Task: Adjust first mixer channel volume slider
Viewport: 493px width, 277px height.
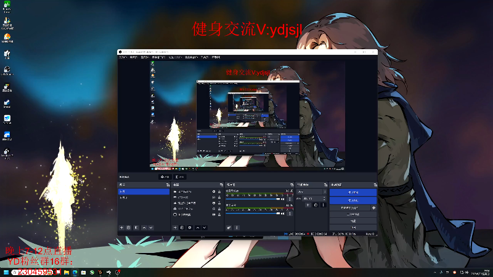Action: [x=253, y=199]
